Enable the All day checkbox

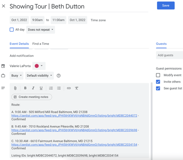pyautogui.click(x=12, y=30)
